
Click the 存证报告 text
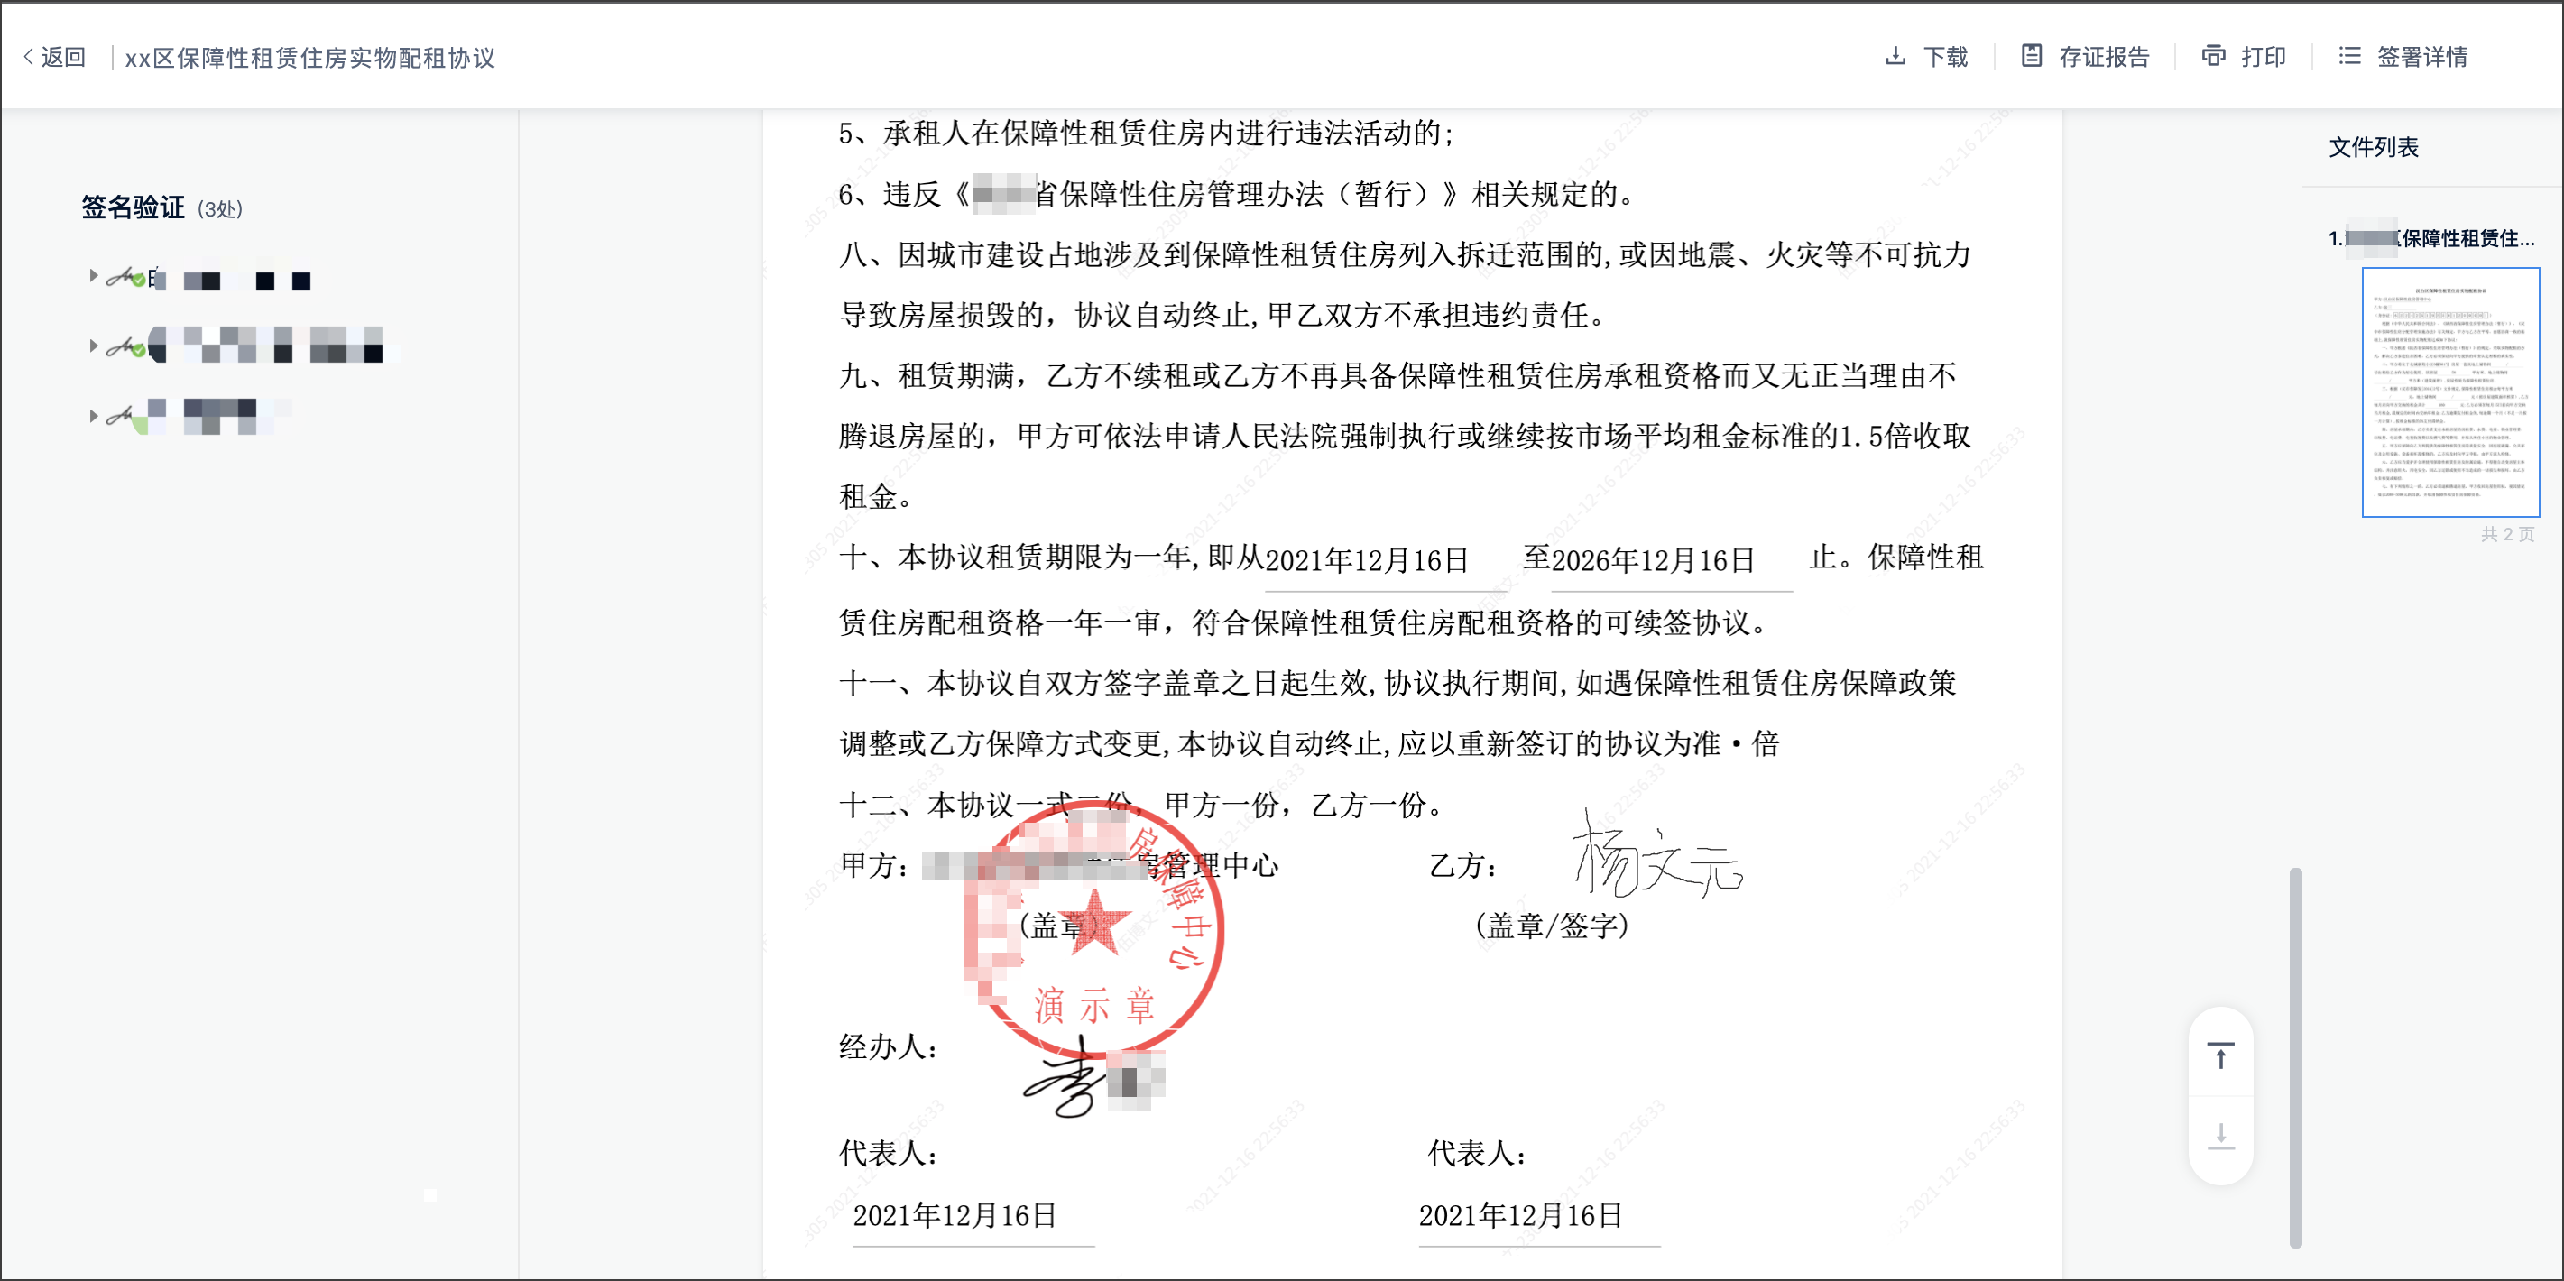(x=2103, y=57)
